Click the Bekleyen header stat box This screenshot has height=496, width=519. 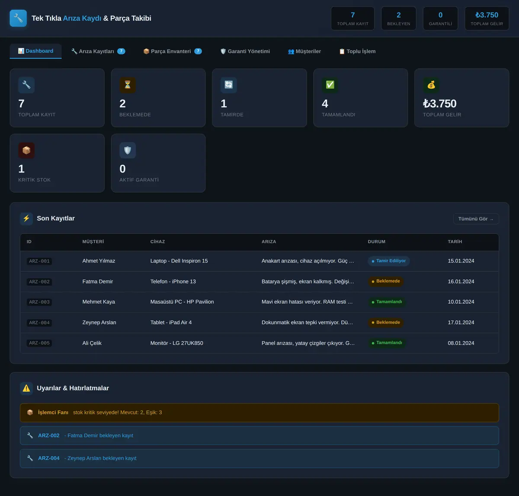(399, 19)
